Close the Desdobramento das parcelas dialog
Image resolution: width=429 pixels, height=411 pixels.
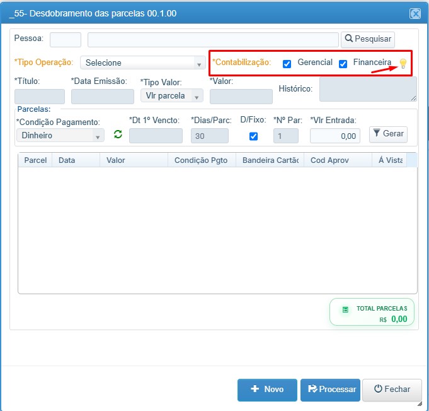click(415, 13)
